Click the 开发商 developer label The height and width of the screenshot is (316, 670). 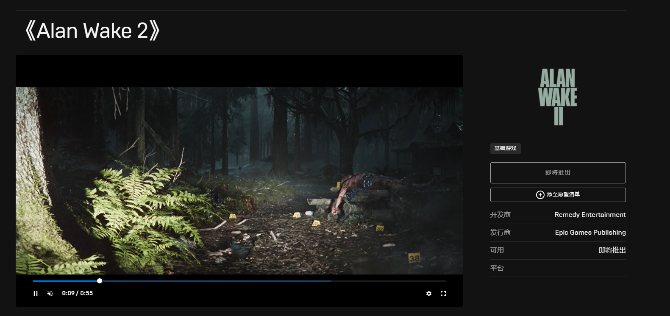[500, 215]
